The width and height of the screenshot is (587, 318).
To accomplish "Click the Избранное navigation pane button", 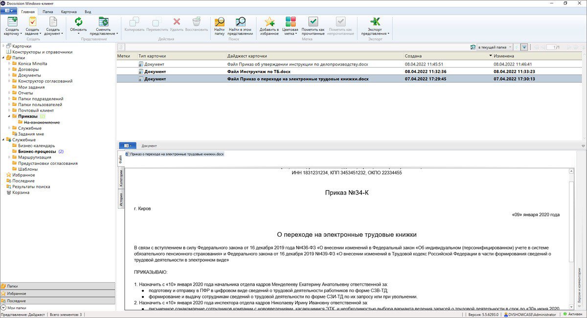I will (58, 293).
